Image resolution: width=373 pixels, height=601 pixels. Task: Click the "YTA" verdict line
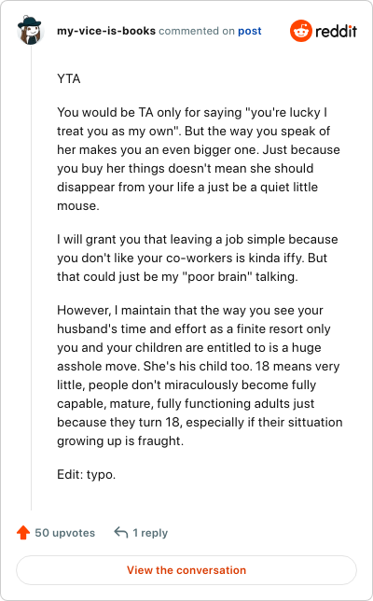[69, 78]
